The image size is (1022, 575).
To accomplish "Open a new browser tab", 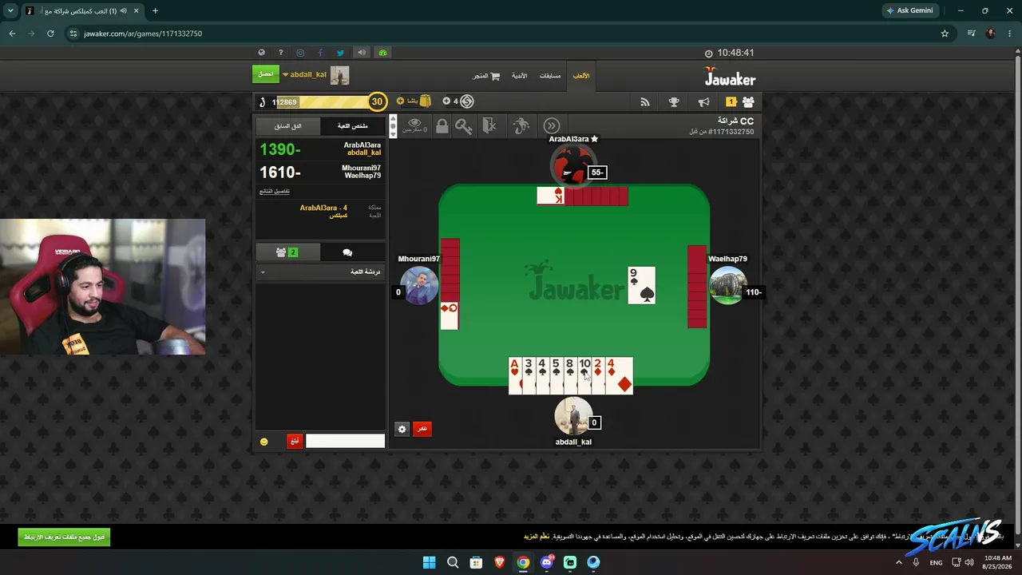I will tap(155, 11).
